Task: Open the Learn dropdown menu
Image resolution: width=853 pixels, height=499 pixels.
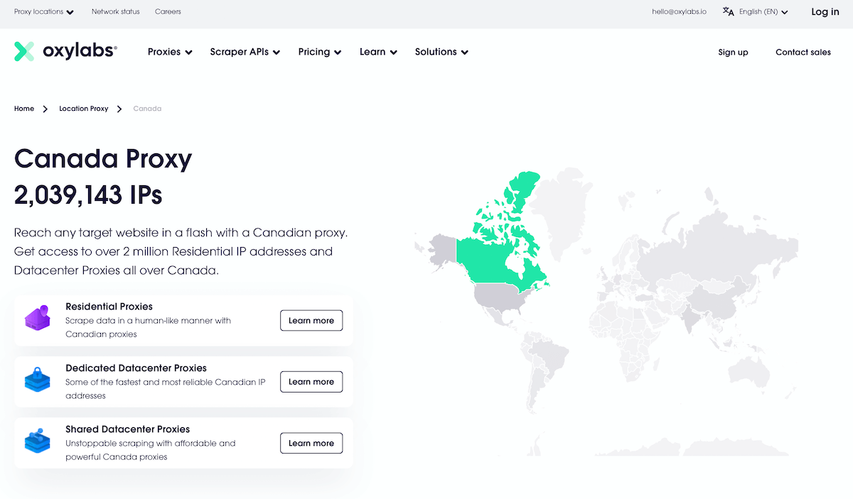Action: [378, 52]
